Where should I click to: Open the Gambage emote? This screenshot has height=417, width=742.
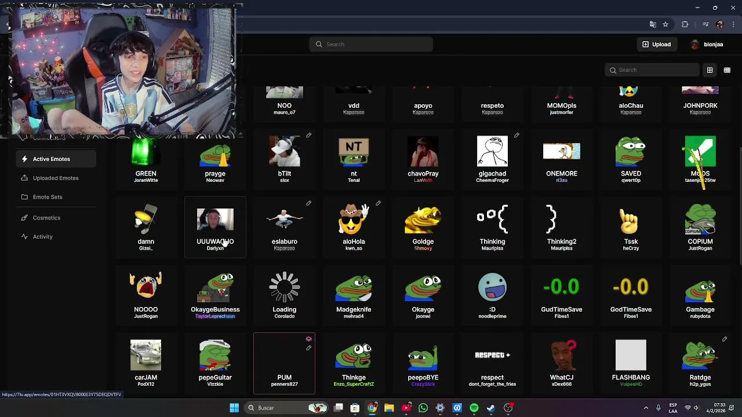click(700, 295)
